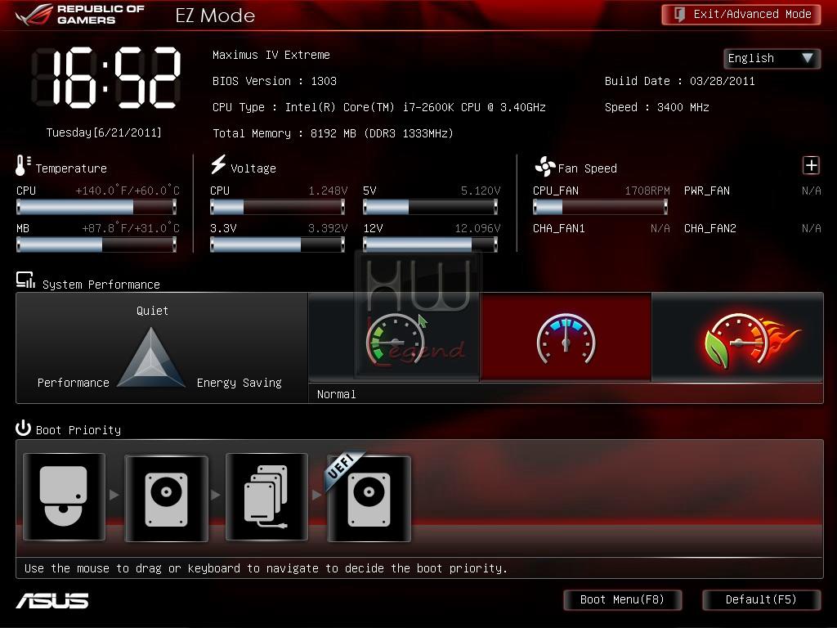Image resolution: width=837 pixels, height=628 pixels.
Task: Click the CPU_FAN reading 1708RPM
Action: [647, 191]
